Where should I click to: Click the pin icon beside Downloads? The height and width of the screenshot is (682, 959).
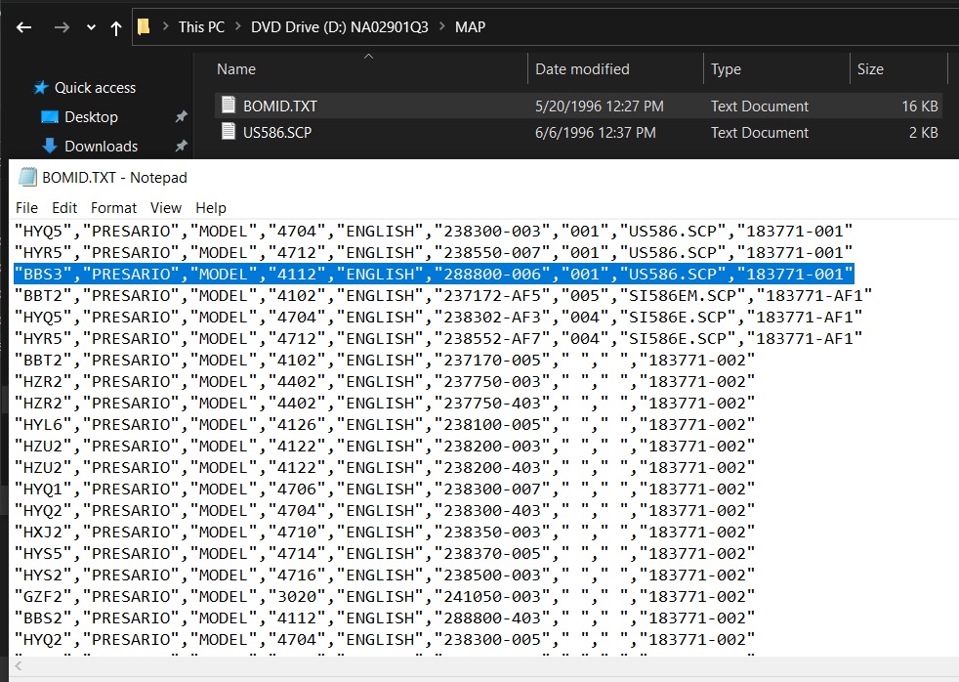(x=181, y=146)
